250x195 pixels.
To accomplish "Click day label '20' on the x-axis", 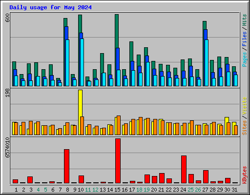I will point(154,190).
